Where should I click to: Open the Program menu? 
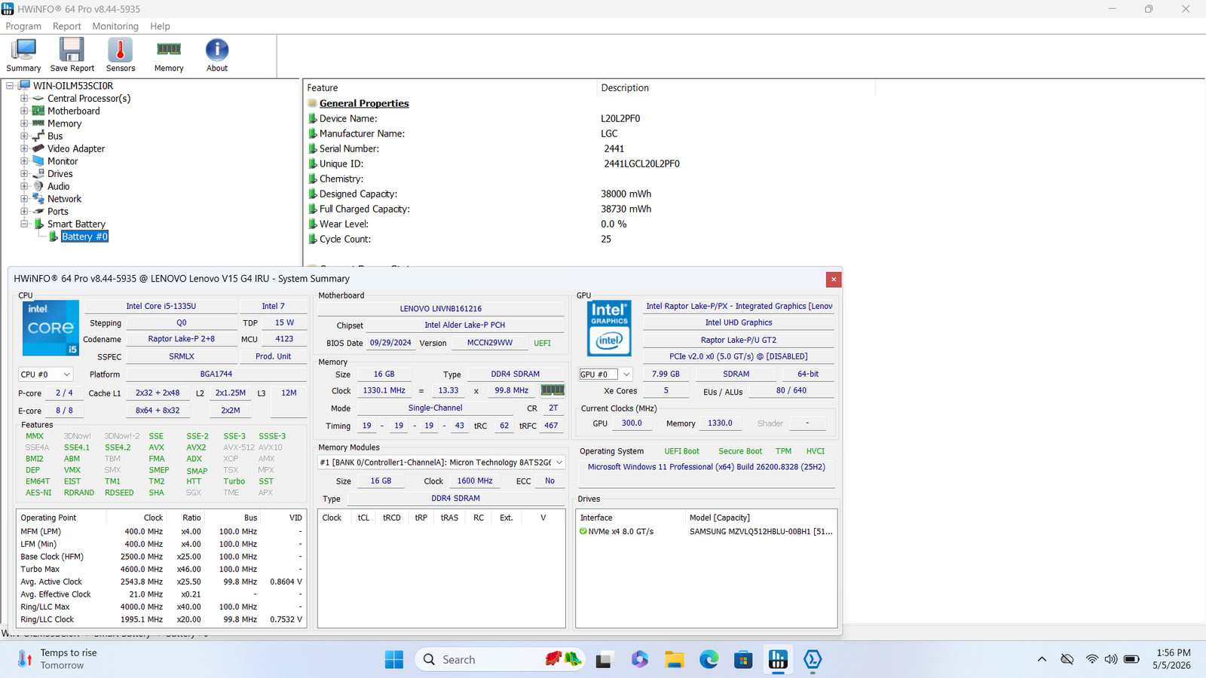[x=23, y=26]
